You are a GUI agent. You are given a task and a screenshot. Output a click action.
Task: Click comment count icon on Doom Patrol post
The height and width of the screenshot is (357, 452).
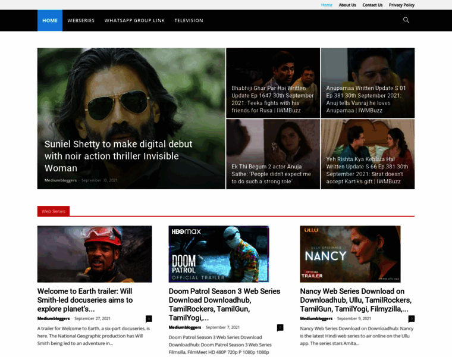pyautogui.click(x=280, y=328)
